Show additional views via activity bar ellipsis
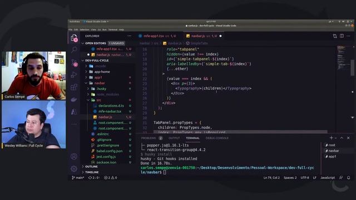356x200 pixels. pyautogui.click(x=74, y=124)
